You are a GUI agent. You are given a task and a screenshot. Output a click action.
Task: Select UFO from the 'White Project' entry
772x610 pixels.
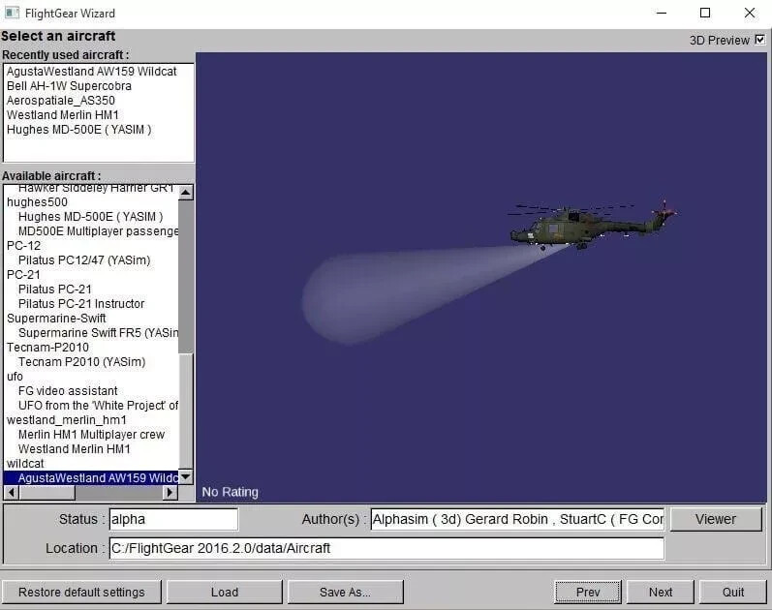tap(98, 406)
